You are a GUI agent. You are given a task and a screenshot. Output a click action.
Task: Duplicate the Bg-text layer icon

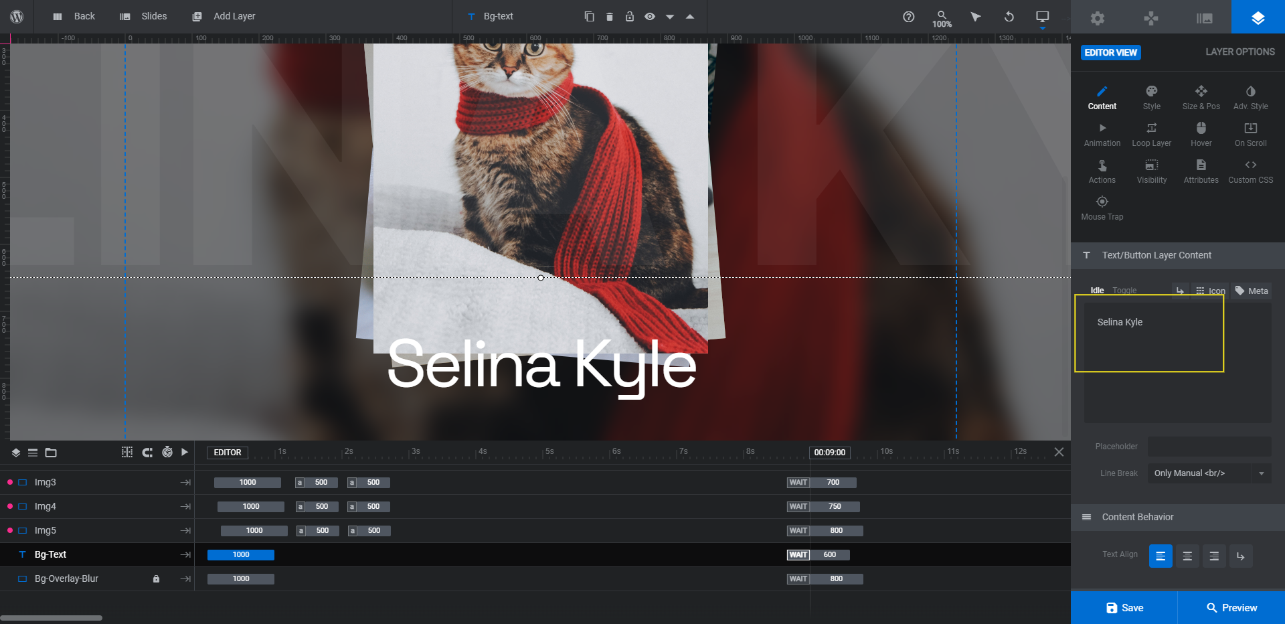pyautogui.click(x=590, y=17)
